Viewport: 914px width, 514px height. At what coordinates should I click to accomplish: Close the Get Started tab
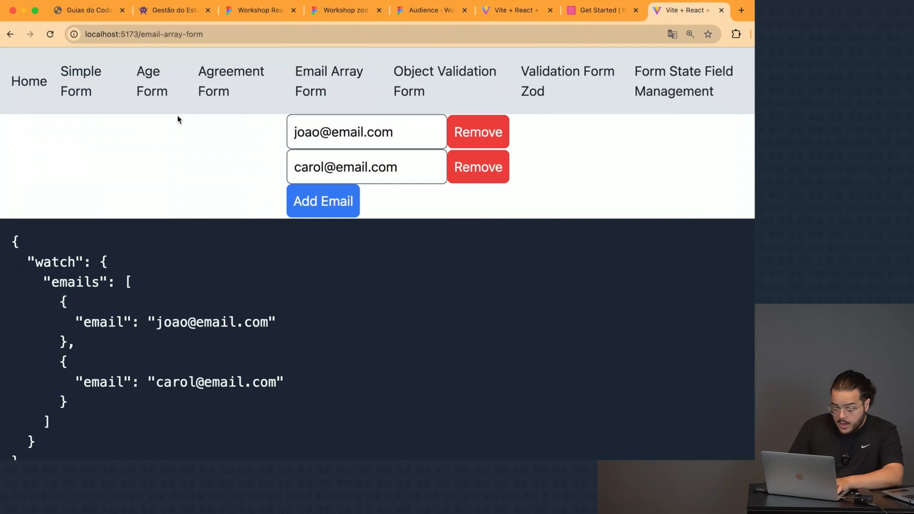(636, 10)
